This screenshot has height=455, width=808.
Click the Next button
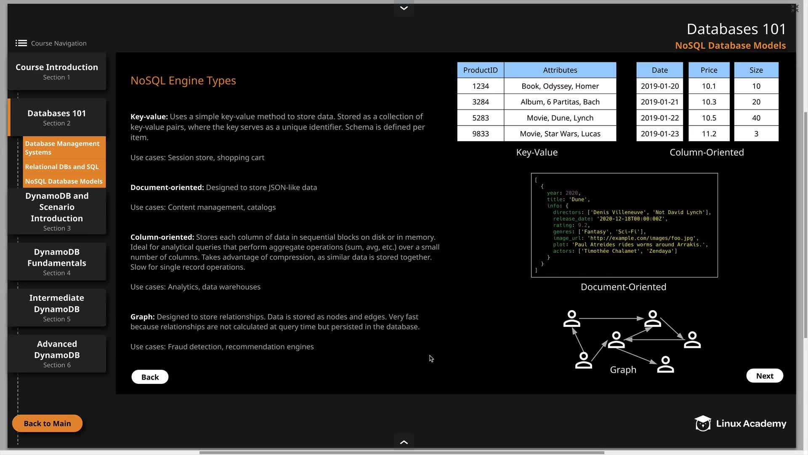point(764,376)
